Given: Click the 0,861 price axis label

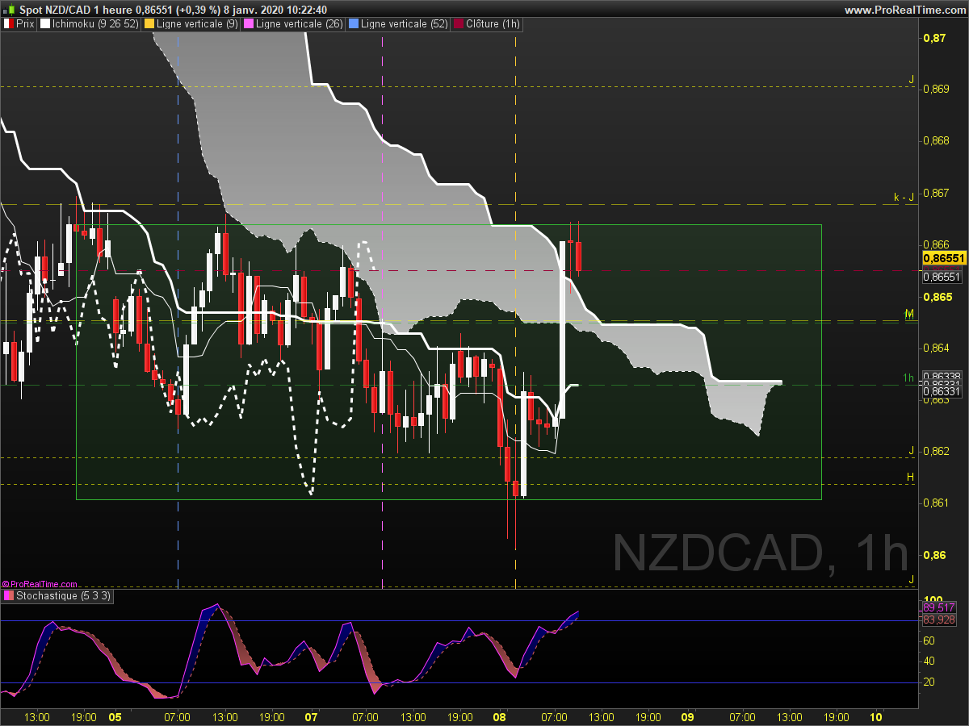Looking at the screenshot, I should 936,503.
